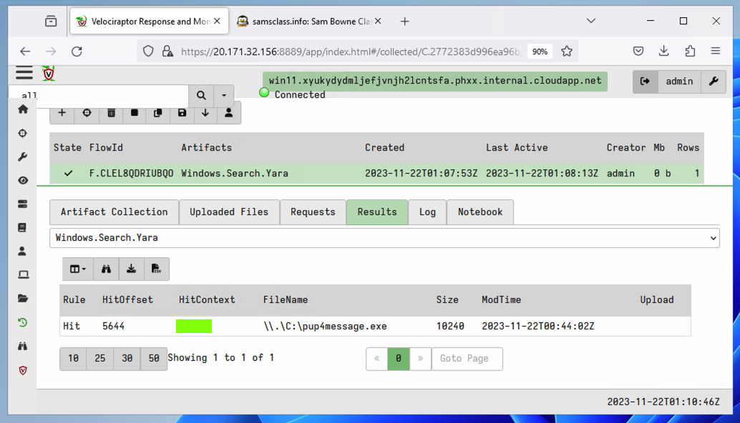The width and height of the screenshot is (740, 423).
Task: Copy collection with duplicate button
Action: (158, 113)
